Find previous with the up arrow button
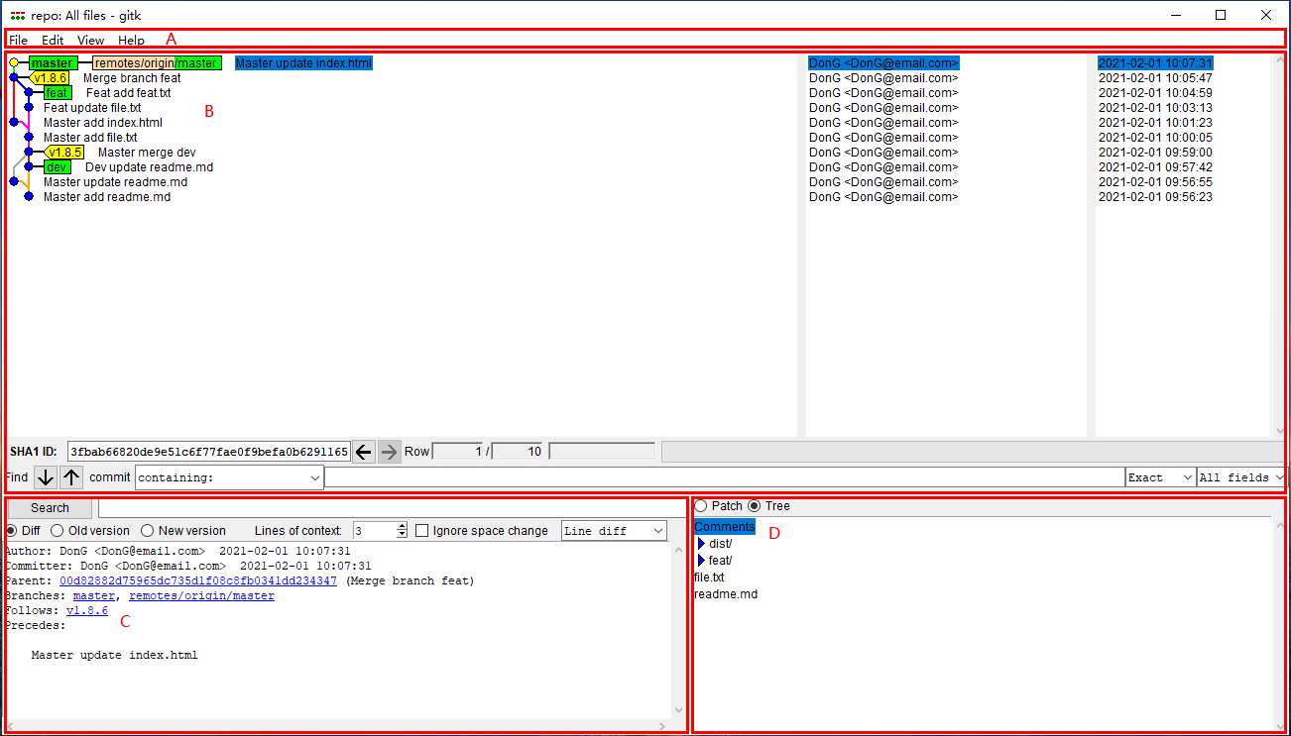This screenshot has height=736, width=1291. click(x=71, y=477)
